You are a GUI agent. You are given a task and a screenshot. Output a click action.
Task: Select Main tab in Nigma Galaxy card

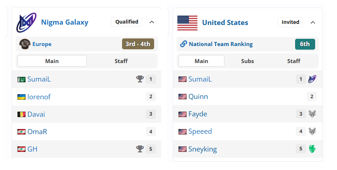pyautogui.click(x=52, y=61)
